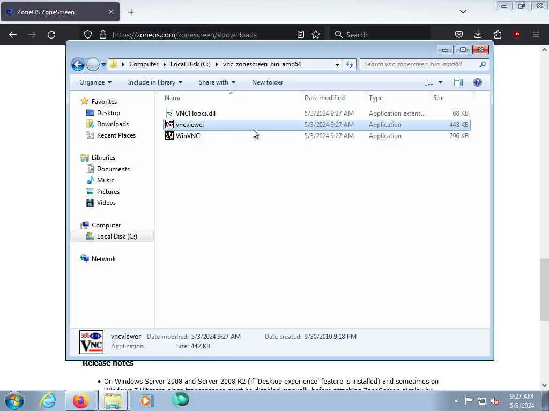Click the Windows Start button
The image size is (549, 411).
(x=14, y=400)
